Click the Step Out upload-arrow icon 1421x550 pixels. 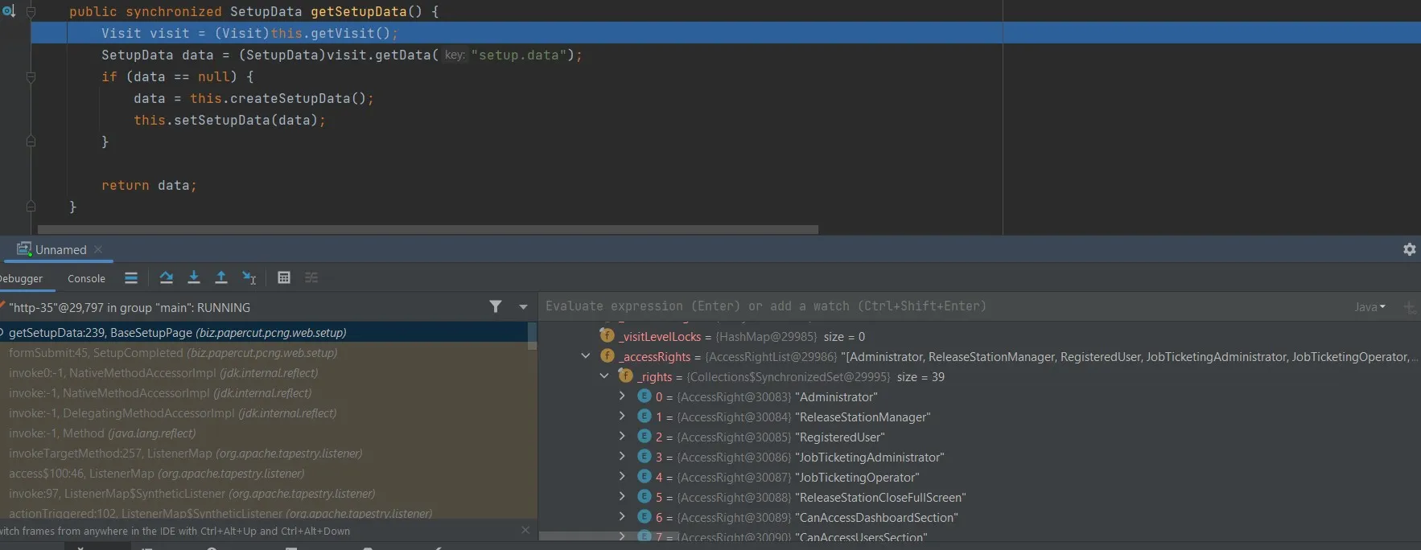click(x=221, y=278)
